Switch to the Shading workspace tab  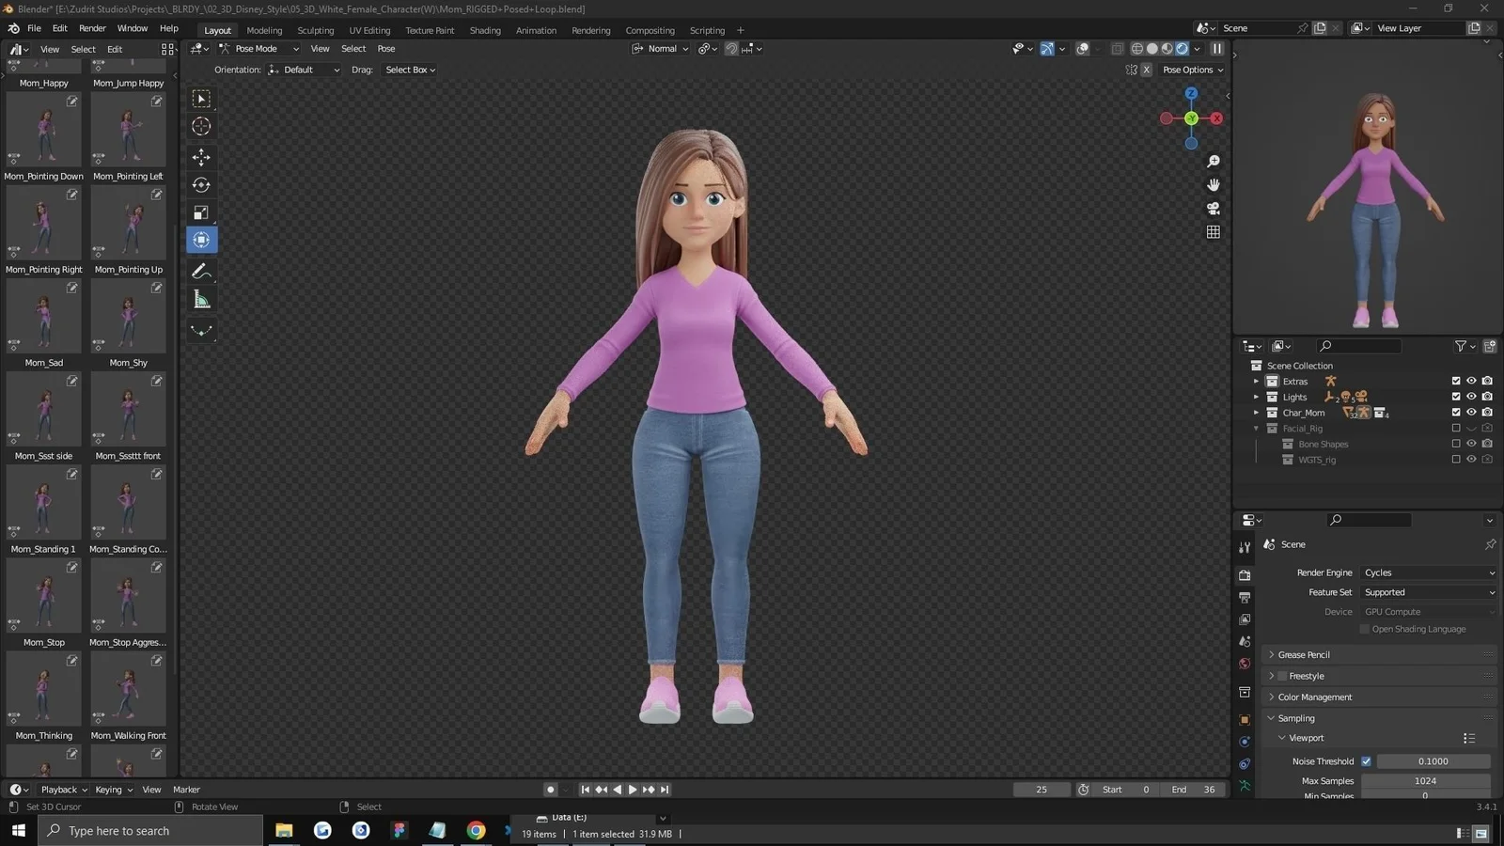click(x=485, y=29)
